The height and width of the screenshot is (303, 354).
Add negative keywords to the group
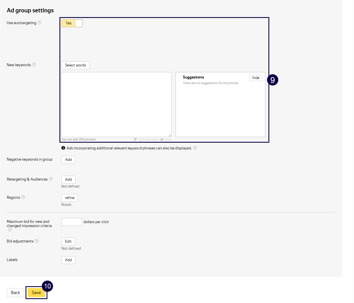pyautogui.click(x=68, y=159)
